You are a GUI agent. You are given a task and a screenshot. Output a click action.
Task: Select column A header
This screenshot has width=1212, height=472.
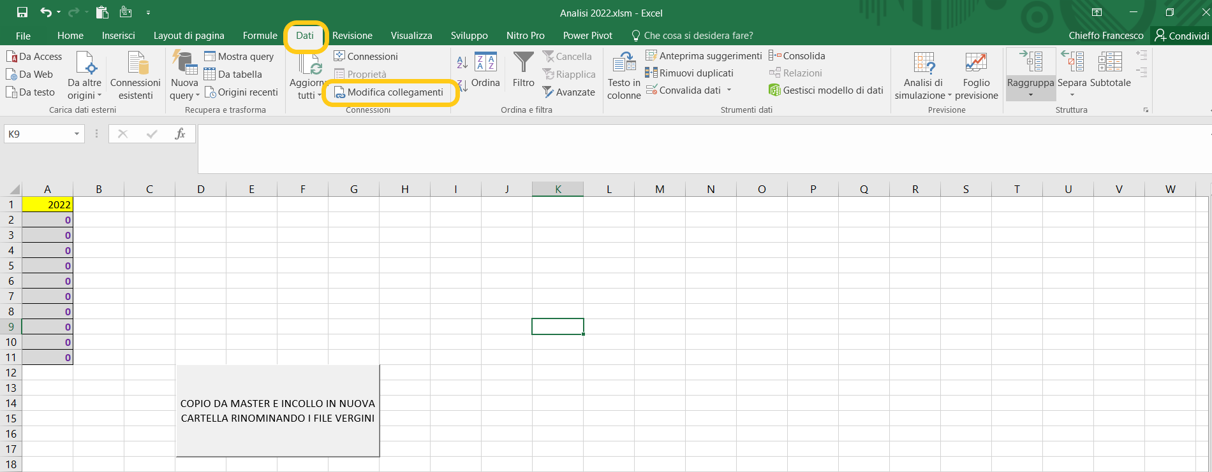click(47, 189)
